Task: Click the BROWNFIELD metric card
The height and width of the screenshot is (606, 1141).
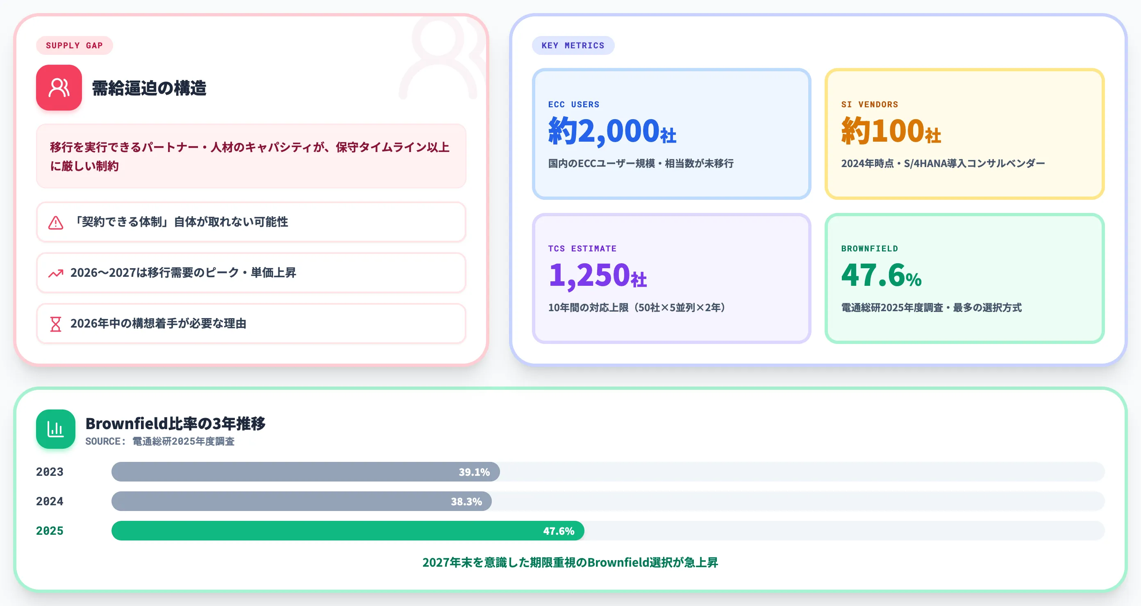Action: [965, 278]
